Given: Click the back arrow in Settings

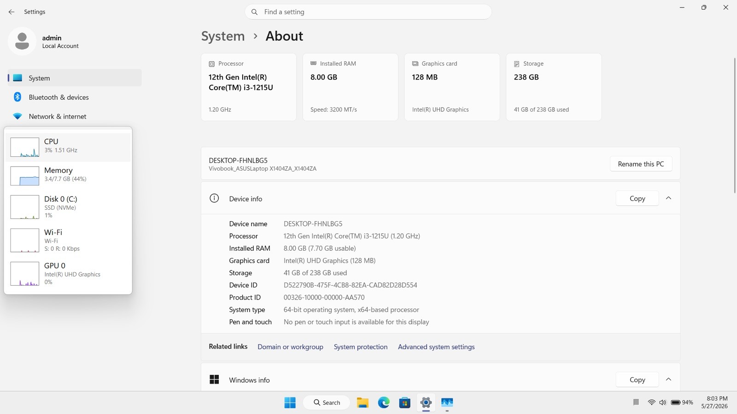Looking at the screenshot, I should [12, 12].
